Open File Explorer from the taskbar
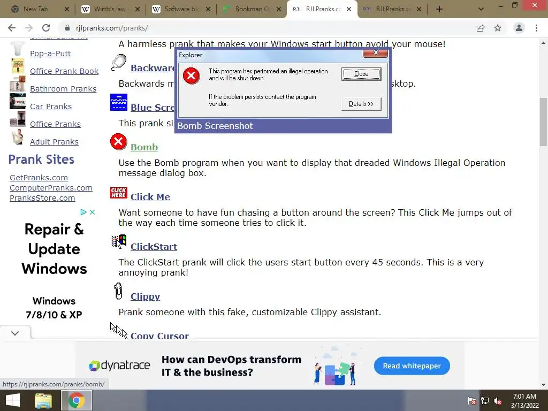The image size is (548, 411). [x=43, y=400]
